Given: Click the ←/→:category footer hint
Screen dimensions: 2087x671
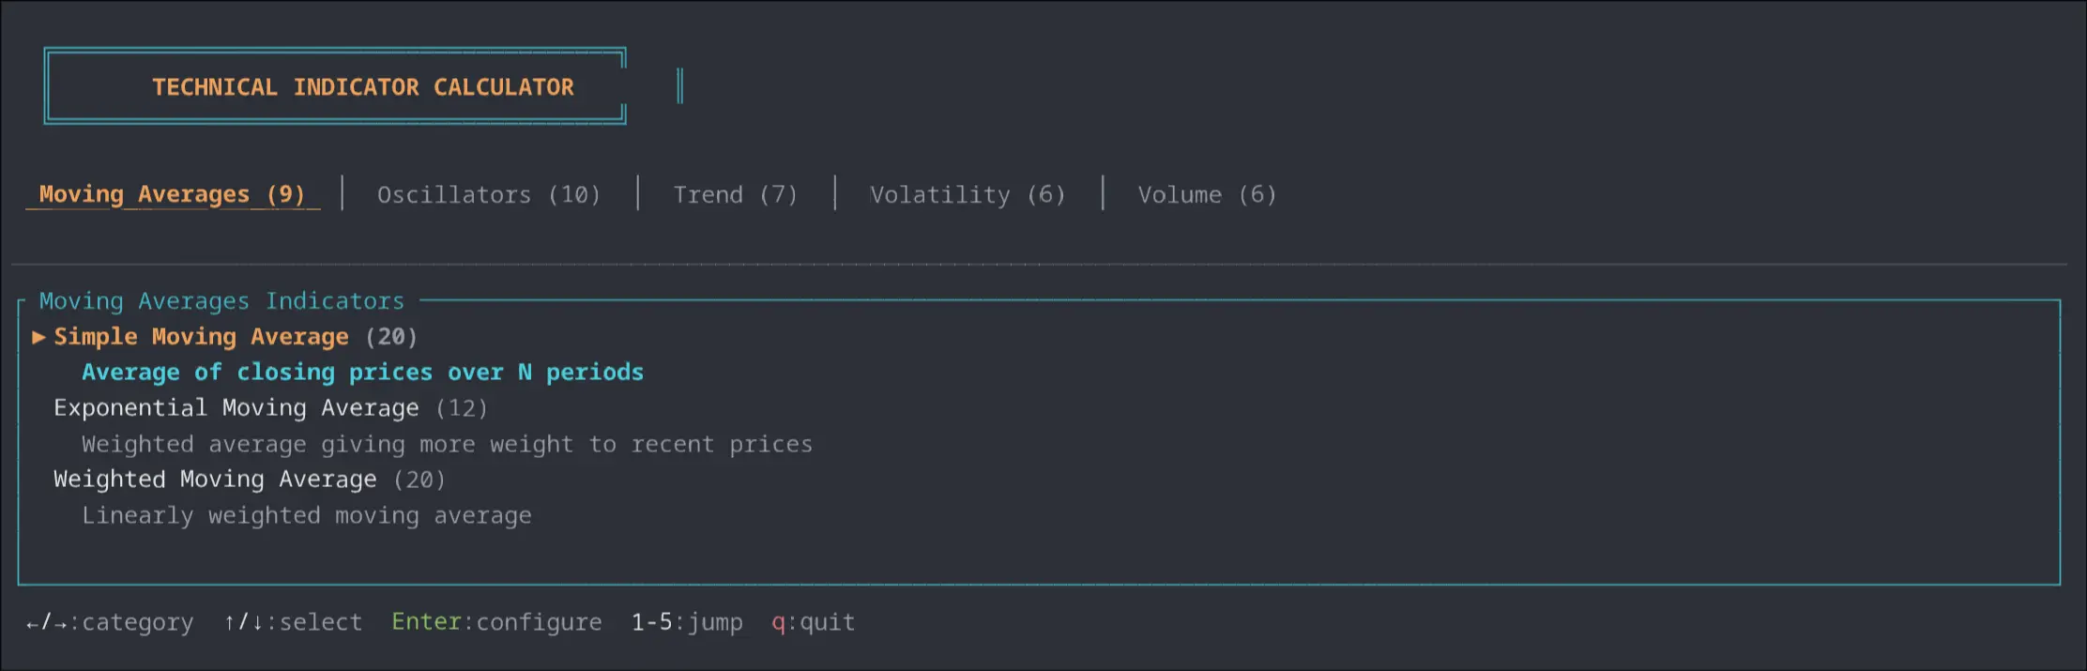Looking at the screenshot, I should pyautogui.click(x=108, y=621).
